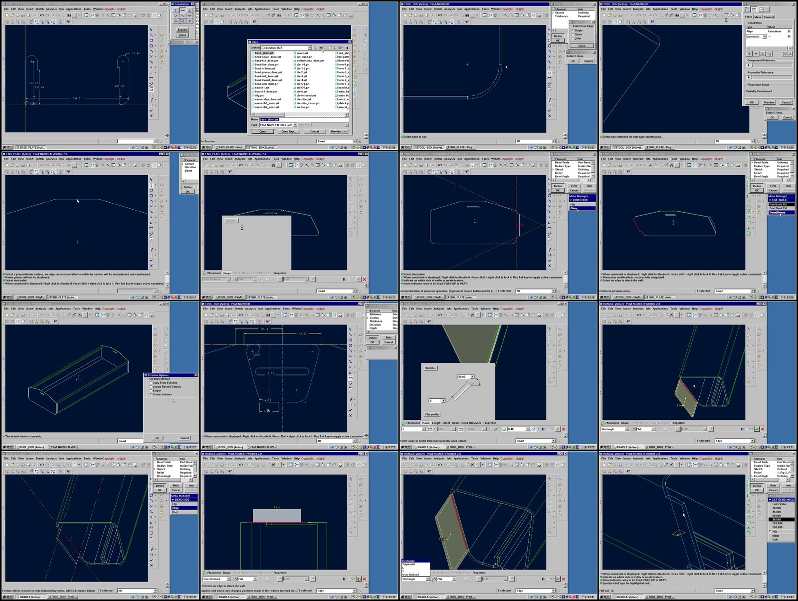The width and height of the screenshot is (798, 601).
Task: Switch to the Move tab in Component Placement
Action: 758,17
